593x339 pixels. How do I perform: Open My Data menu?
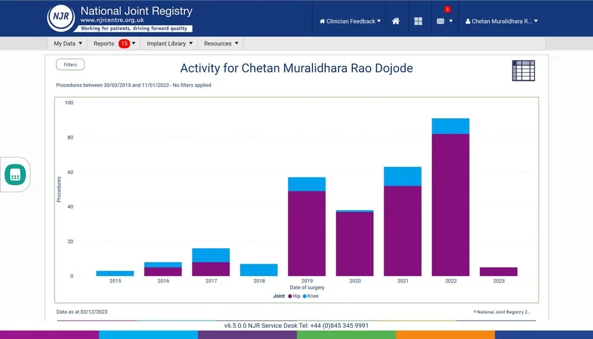[68, 43]
